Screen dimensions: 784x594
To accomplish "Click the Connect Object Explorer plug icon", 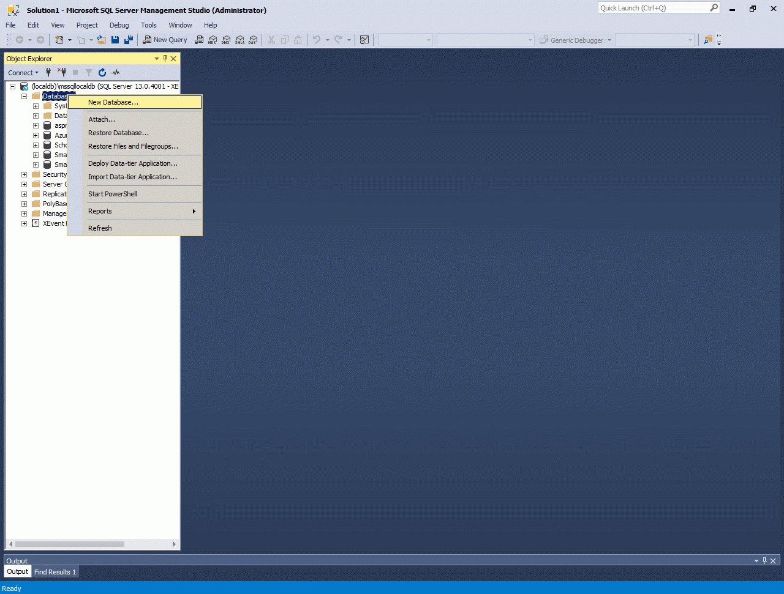I will click(48, 72).
